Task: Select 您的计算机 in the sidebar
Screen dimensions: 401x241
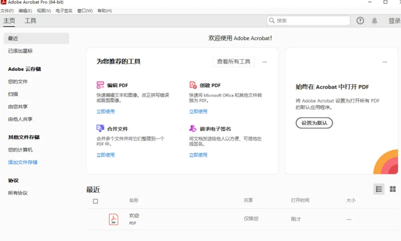Action: click(20, 150)
